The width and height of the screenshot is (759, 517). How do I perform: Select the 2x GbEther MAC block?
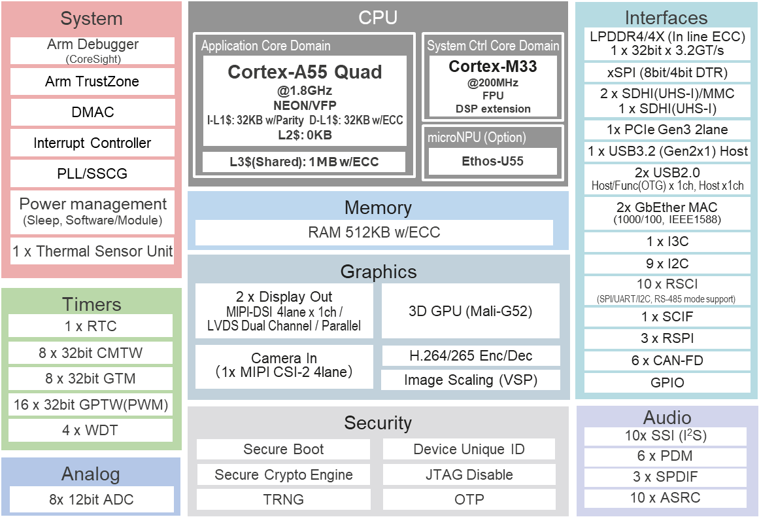point(667,213)
